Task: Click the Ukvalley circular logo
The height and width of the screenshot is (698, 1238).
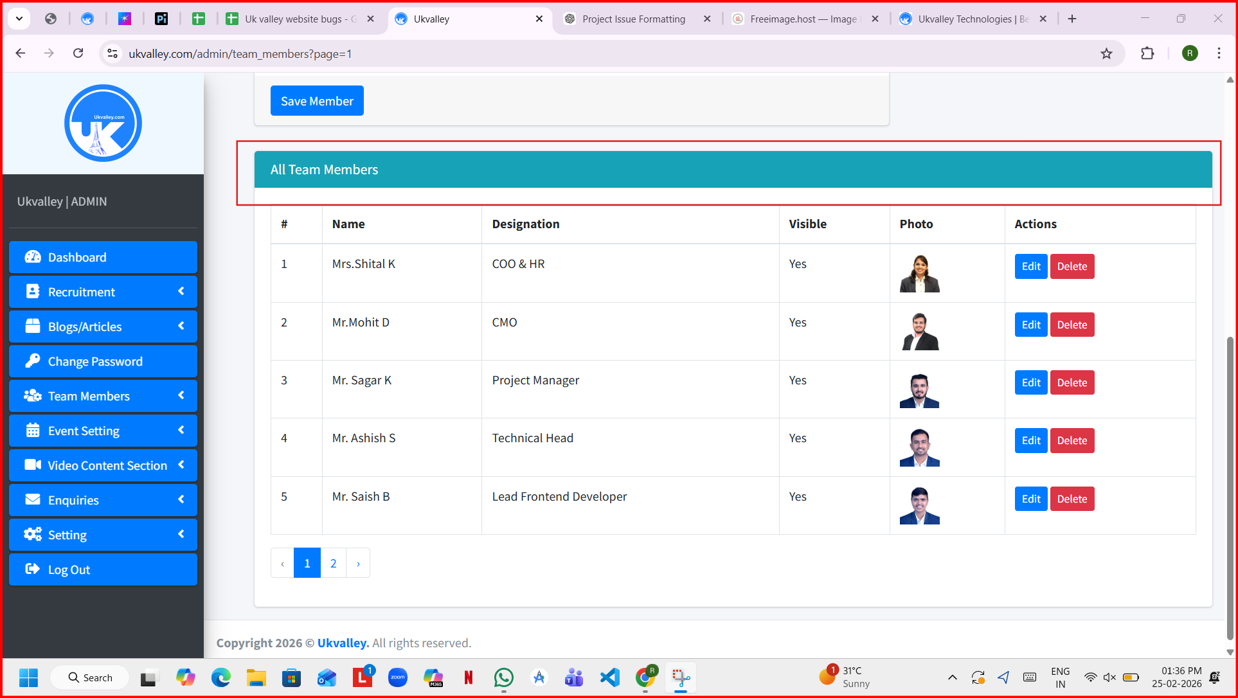Action: 103,123
